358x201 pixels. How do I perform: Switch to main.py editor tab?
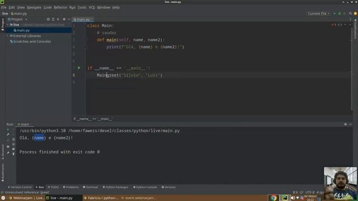click(x=82, y=20)
